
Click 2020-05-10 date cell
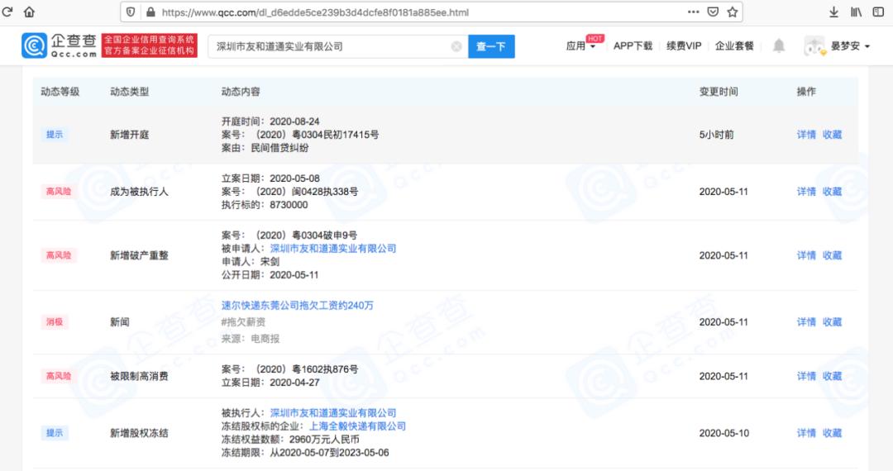[723, 433]
